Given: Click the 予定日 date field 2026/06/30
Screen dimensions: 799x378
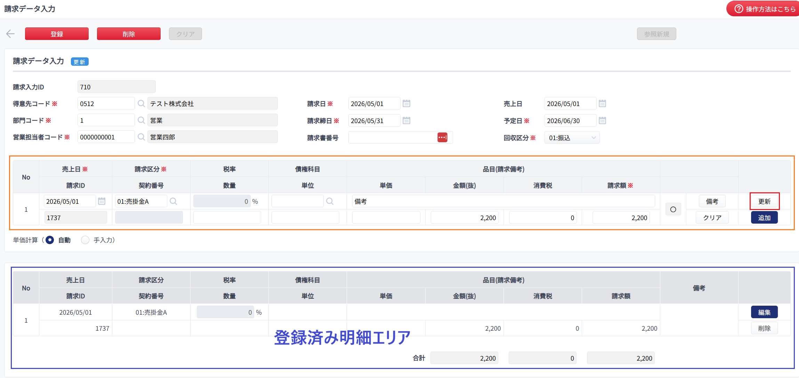Looking at the screenshot, I should (570, 121).
